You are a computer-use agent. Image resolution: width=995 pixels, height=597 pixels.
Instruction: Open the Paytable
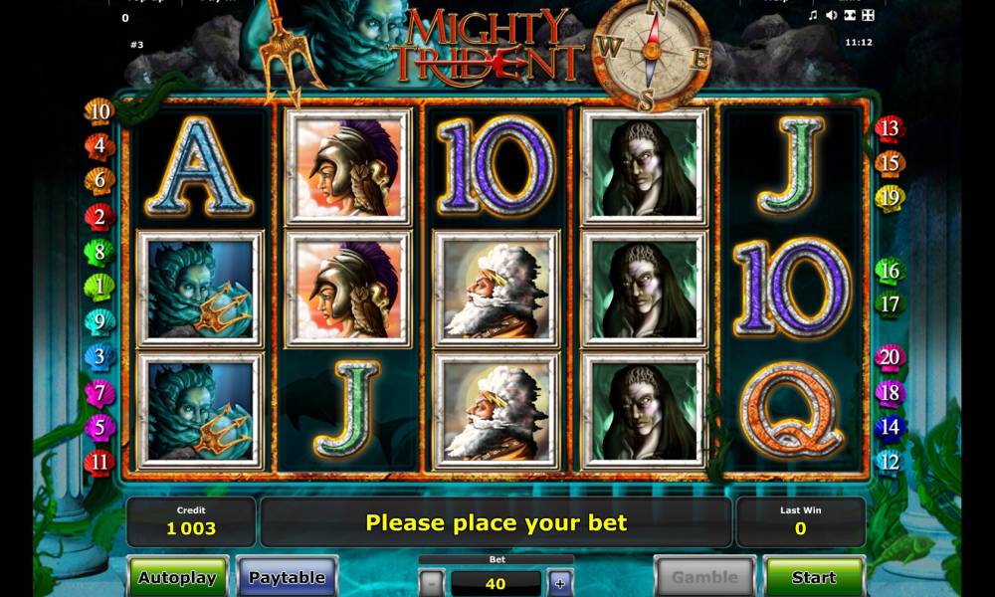(x=287, y=577)
